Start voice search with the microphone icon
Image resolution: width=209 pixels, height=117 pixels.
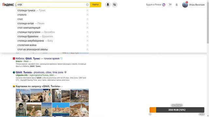tap(108, 5)
